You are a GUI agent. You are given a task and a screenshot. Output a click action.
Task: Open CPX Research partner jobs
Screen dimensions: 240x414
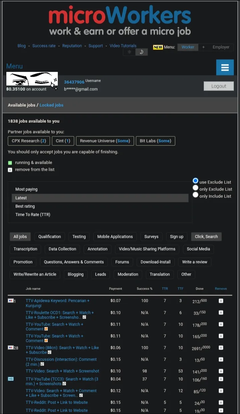tap(29, 141)
